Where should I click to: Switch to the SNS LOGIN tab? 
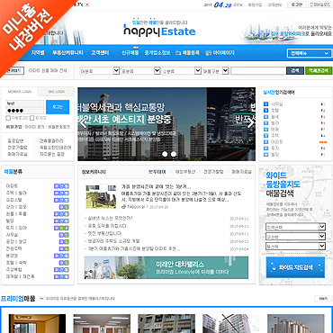pyautogui.click(x=56, y=92)
